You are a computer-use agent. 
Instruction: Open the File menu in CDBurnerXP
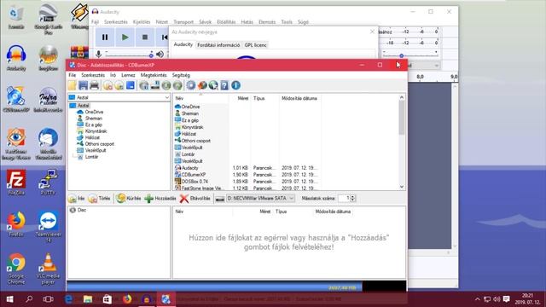tap(72, 75)
